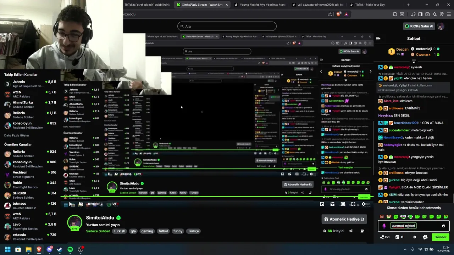The height and width of the screenshot is (255, 454).
Task: Open Brave Rewards triangle icon
Action: [x=346, y=14]
